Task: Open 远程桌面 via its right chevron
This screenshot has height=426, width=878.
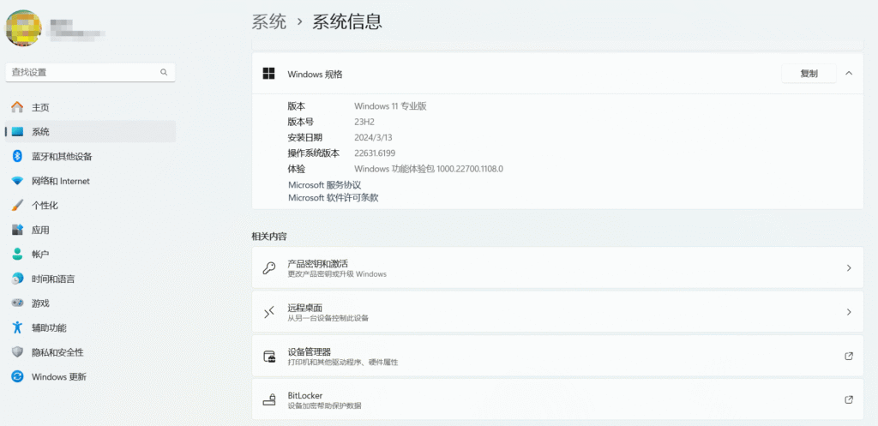Action: (x=849, y=312)
